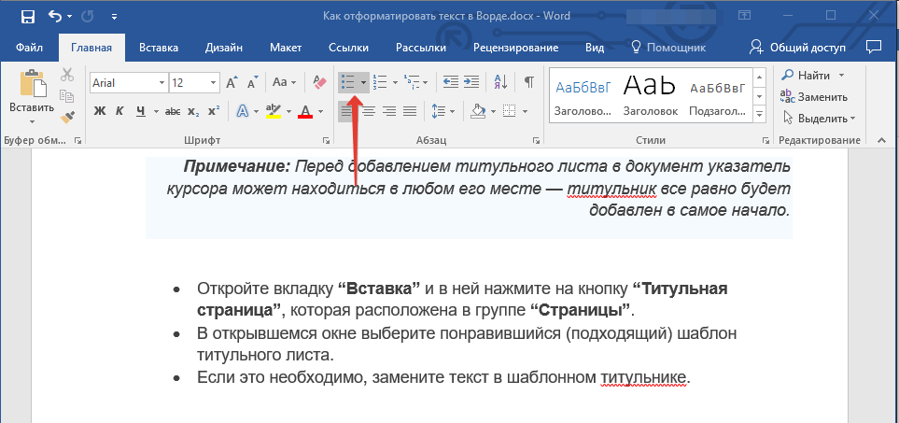Apply the first Заголово... style
899x423 pixels.
pyautogui.click(x=583, y=95)
